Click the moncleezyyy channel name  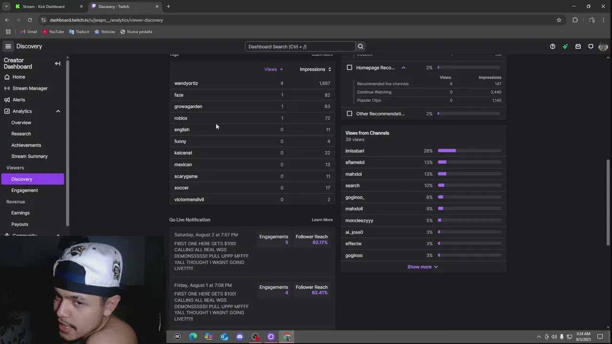click(359, 221)
